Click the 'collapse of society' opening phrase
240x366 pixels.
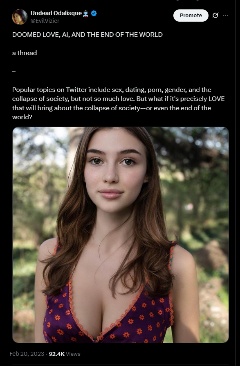click(40, 99)
